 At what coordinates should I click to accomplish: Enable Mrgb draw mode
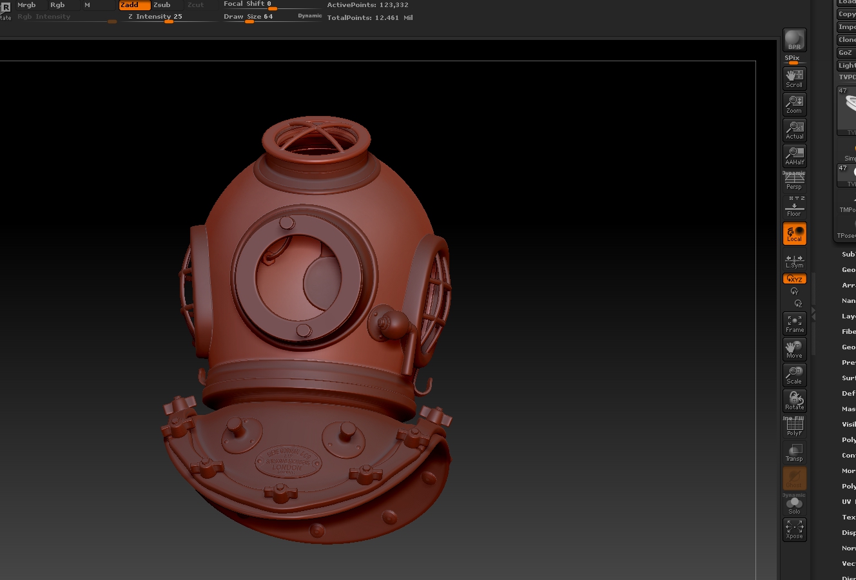coord(30,5)
